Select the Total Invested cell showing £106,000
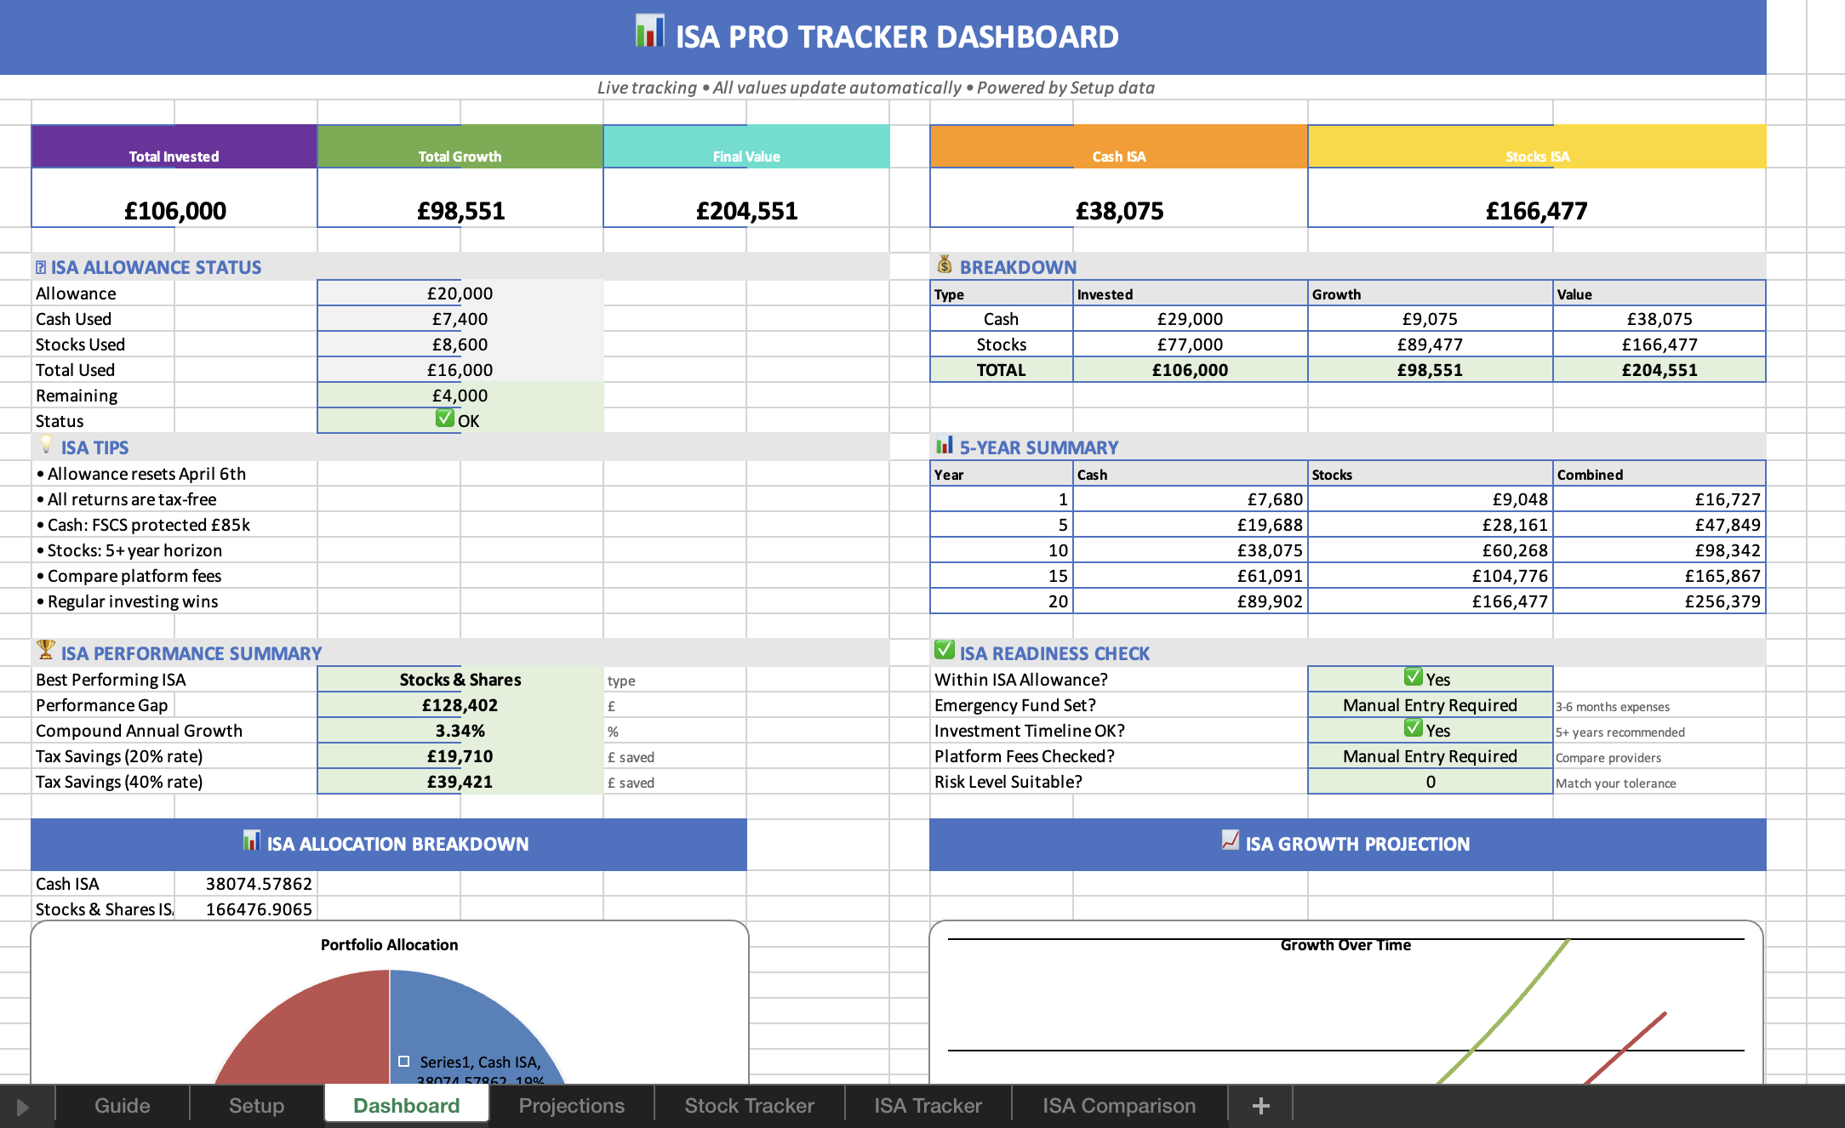 (174, 210)
